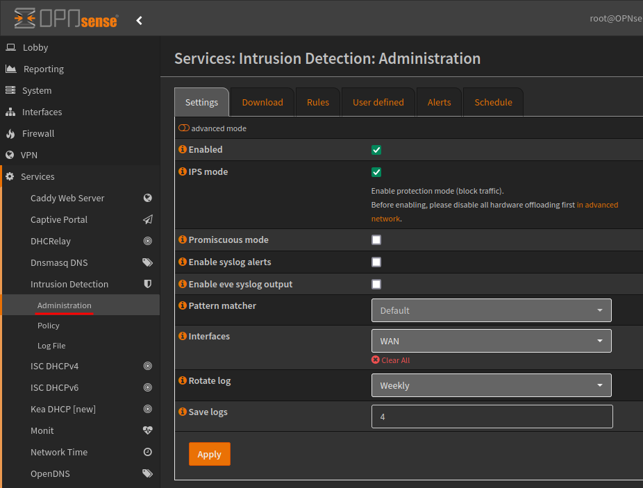Clear All selected interfaces
Image resolution: width=643 pixels, height=488 pixels.
[x=391, y=360]
